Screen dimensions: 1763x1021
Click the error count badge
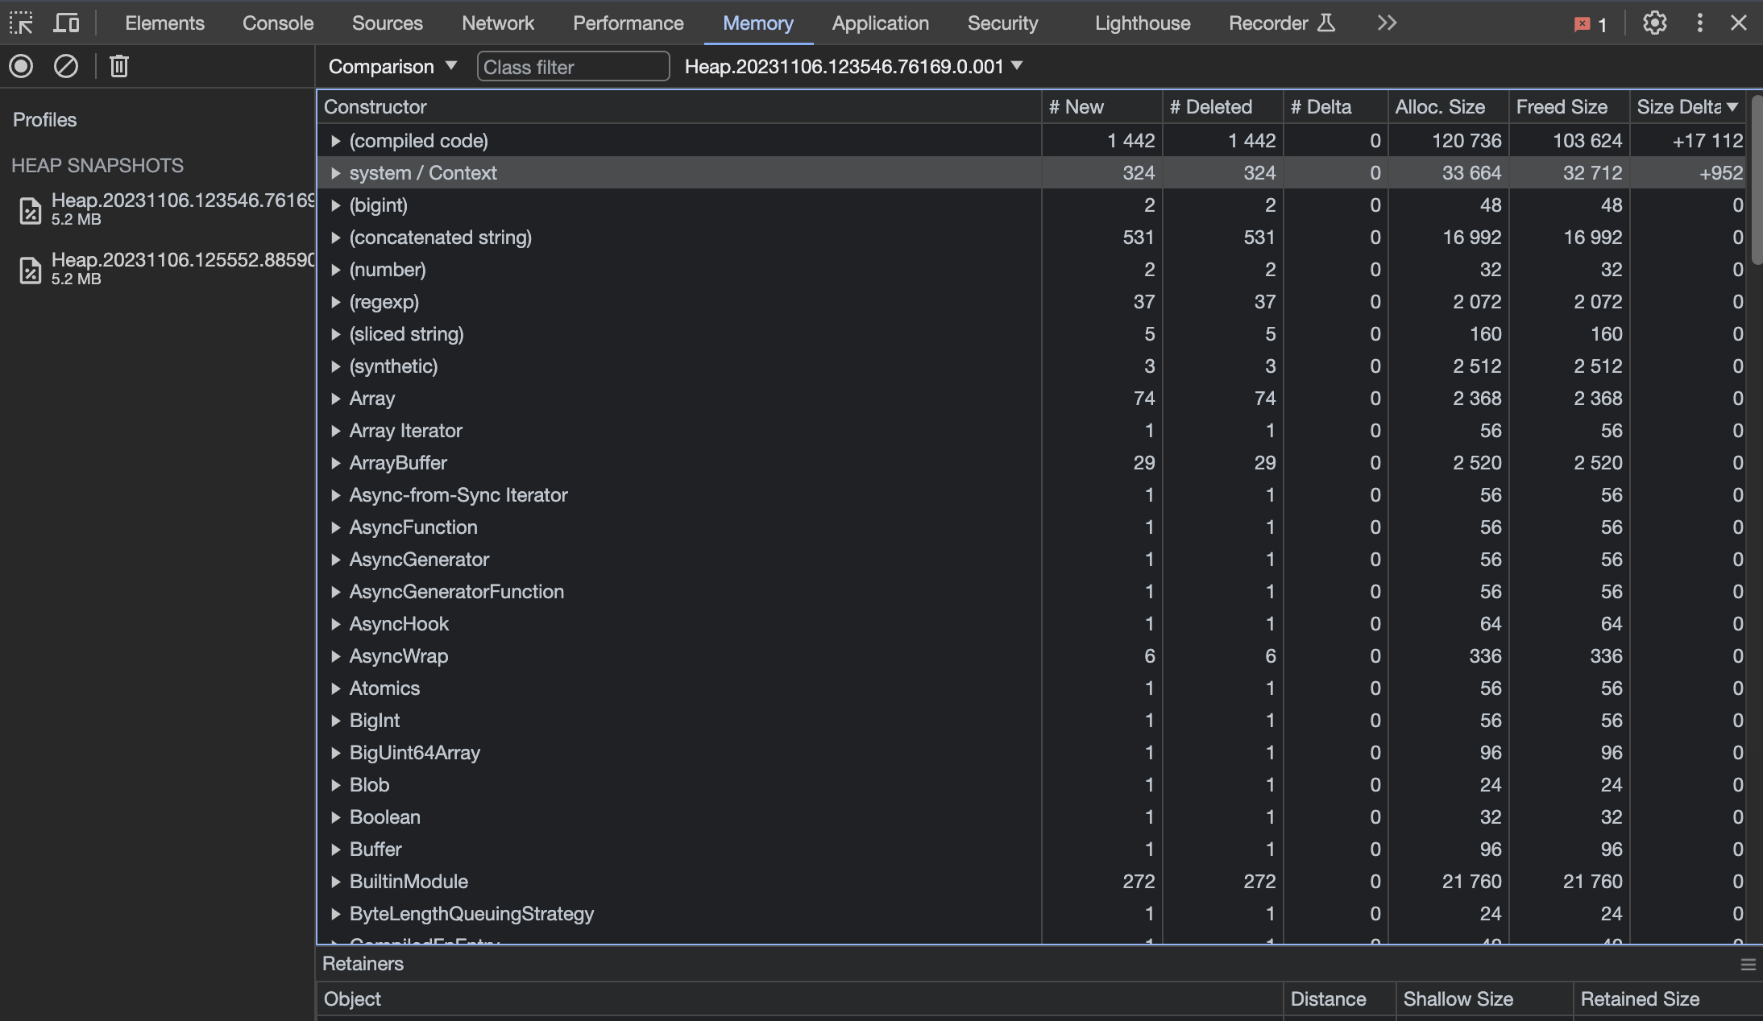(1591, 24)
